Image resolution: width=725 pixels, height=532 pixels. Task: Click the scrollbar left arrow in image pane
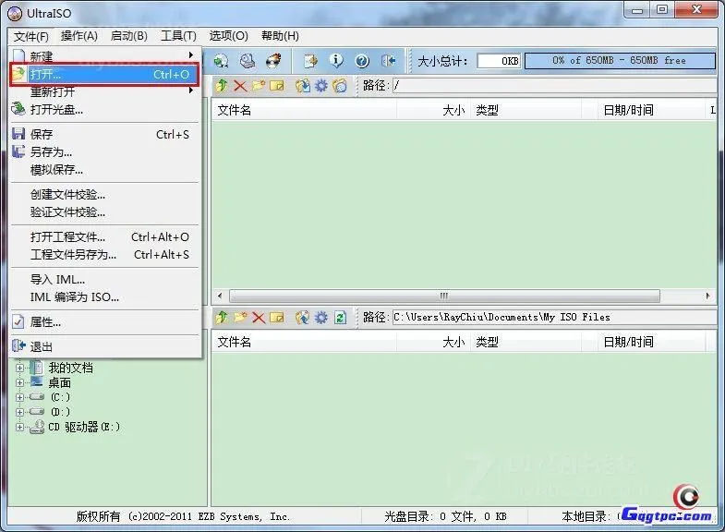(x=220, y=296)
